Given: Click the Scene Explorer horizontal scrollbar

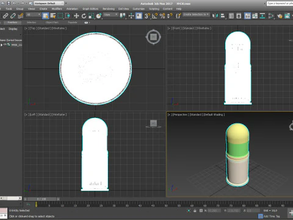Looking at the screenshot, I should pyautogui.click(x=11, y=198).
